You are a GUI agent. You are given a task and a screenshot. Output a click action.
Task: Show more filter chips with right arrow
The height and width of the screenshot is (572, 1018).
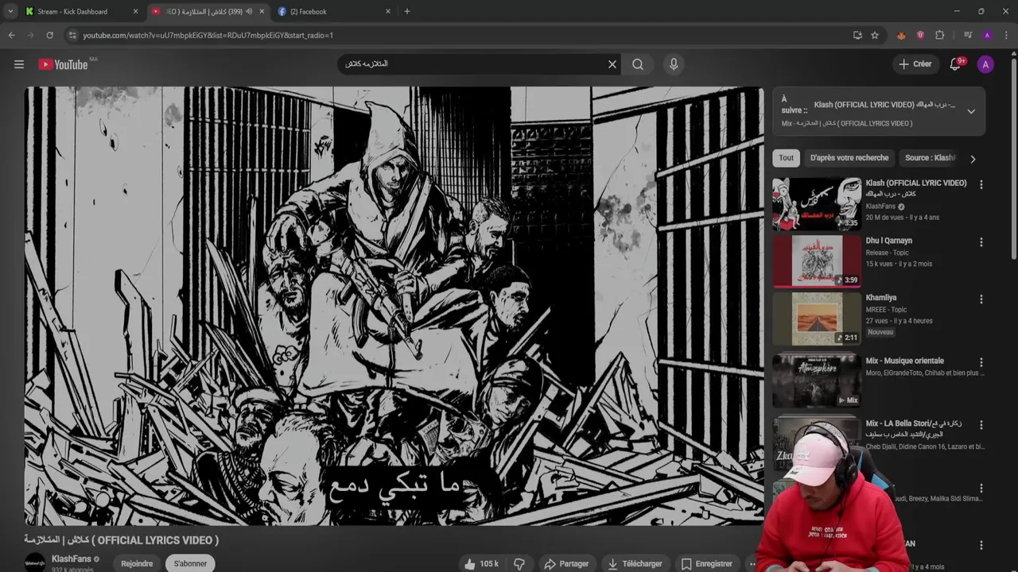pos(973,158)
